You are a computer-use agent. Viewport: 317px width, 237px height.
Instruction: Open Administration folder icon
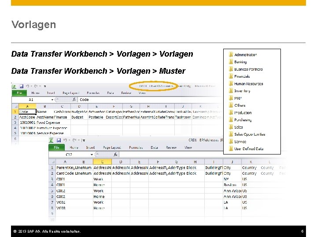(231, 54)
